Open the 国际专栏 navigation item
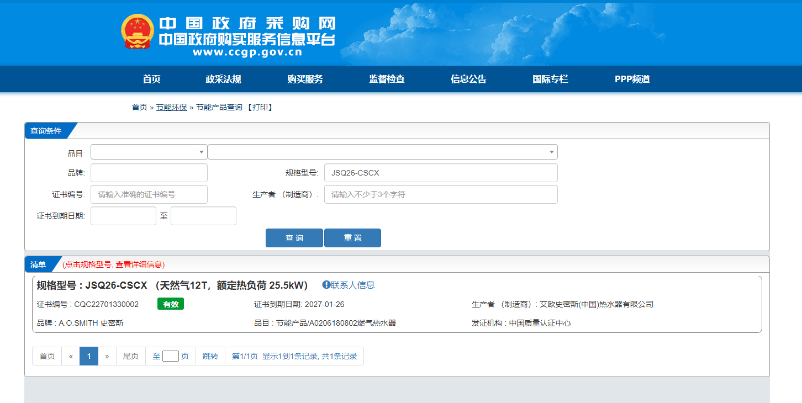The height and width of the screenshot is (403, 802). point(550,79)
